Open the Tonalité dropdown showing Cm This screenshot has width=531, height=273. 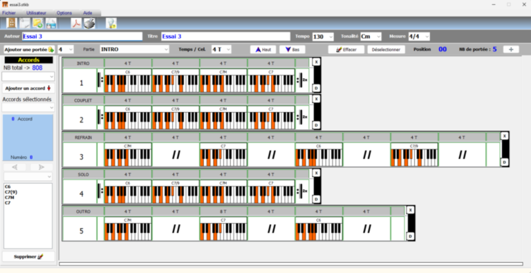click(x=371, y=37)
